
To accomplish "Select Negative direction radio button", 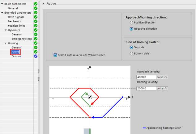I will point(131,29).
